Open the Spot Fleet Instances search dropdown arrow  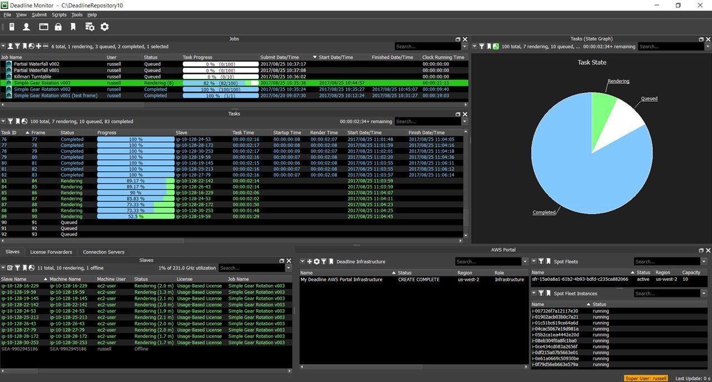pyautogui.click(x=704, y=293)
